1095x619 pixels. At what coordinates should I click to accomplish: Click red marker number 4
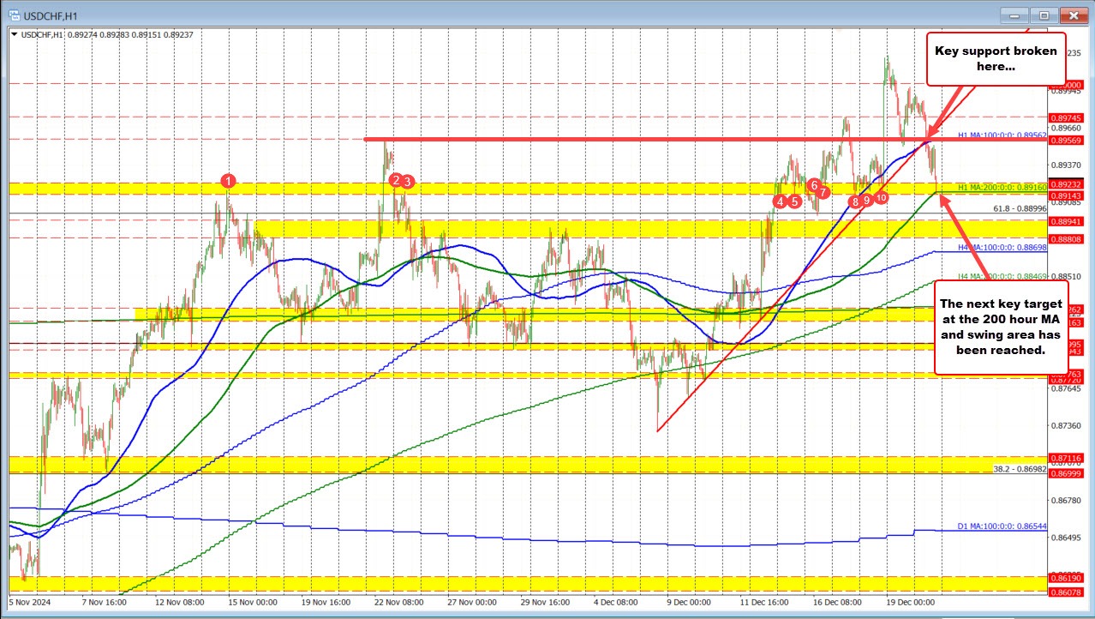[x=780, y=201]
